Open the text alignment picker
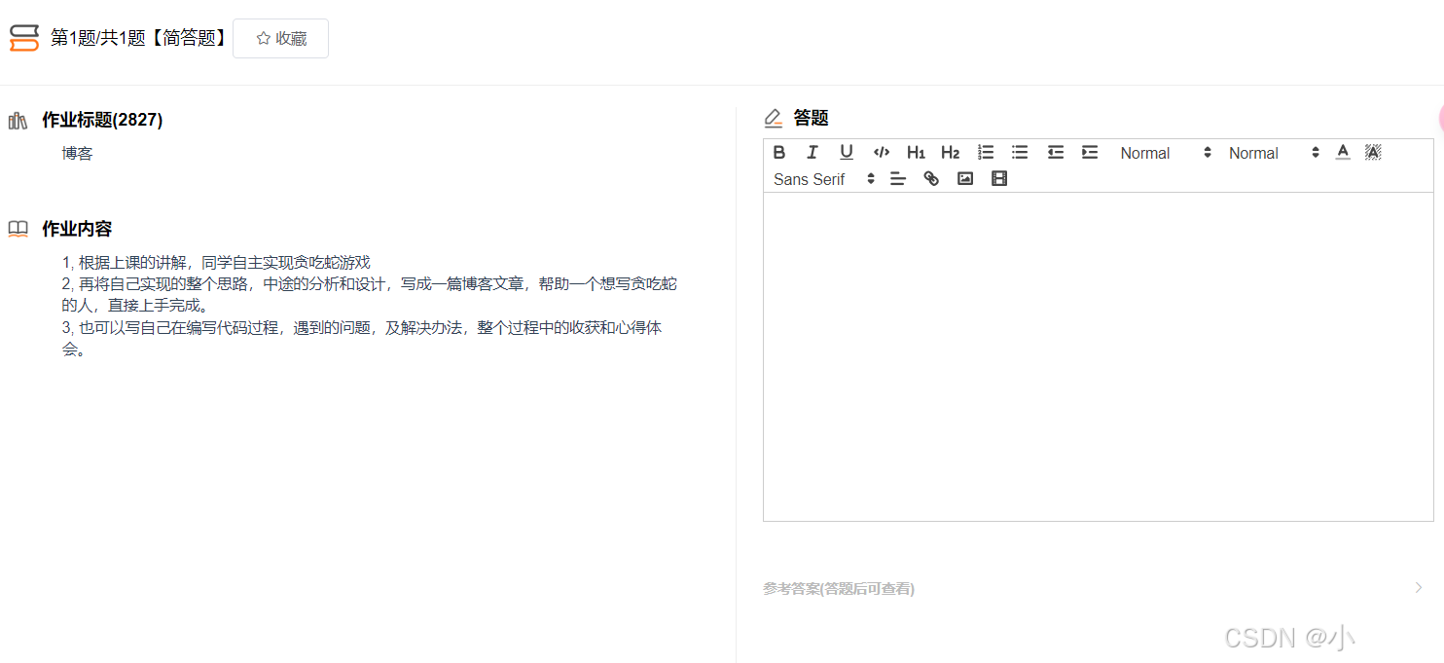This screenshot has height=663, width=1444. 898,179
